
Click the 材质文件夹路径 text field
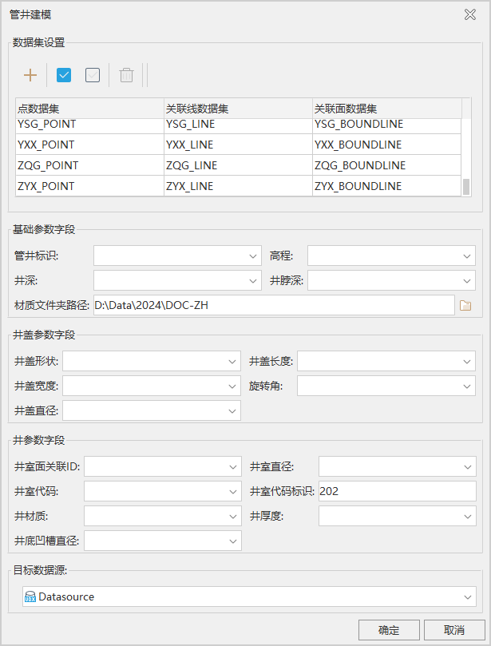pos(273,305)
